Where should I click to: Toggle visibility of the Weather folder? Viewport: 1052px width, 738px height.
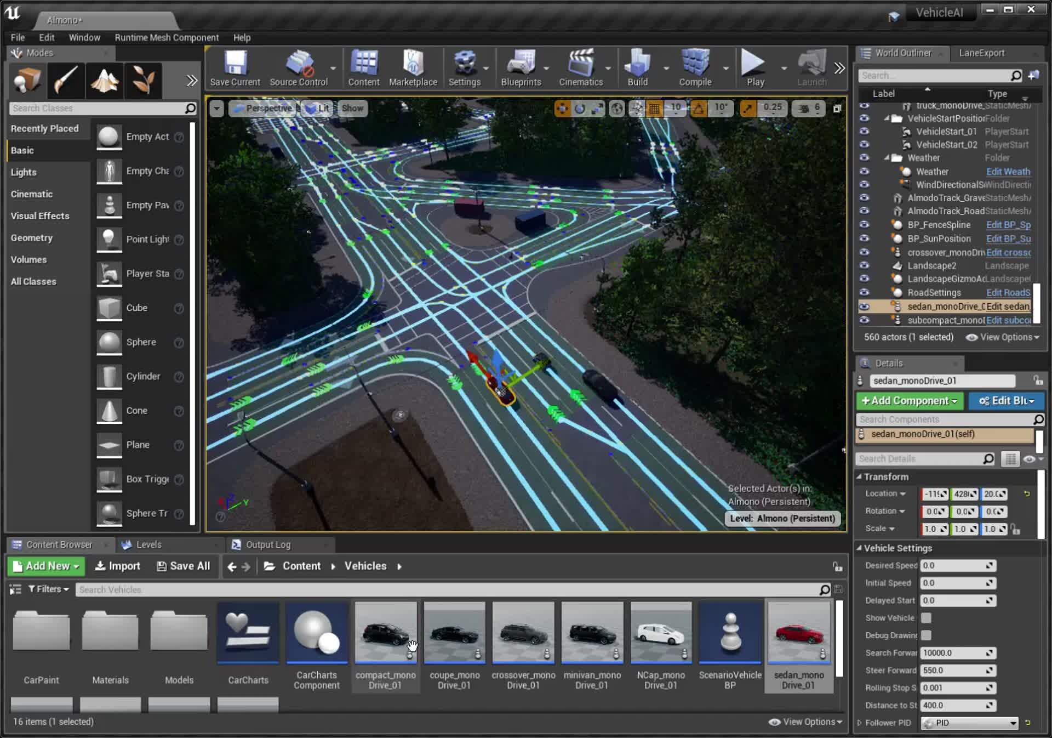pos(865,158)
